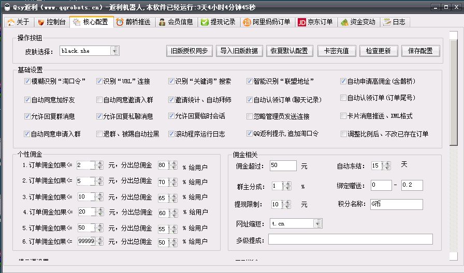Click the 控制台 tab icon
The height and width of the screenshot is (273, 464).
coord(41,22)
